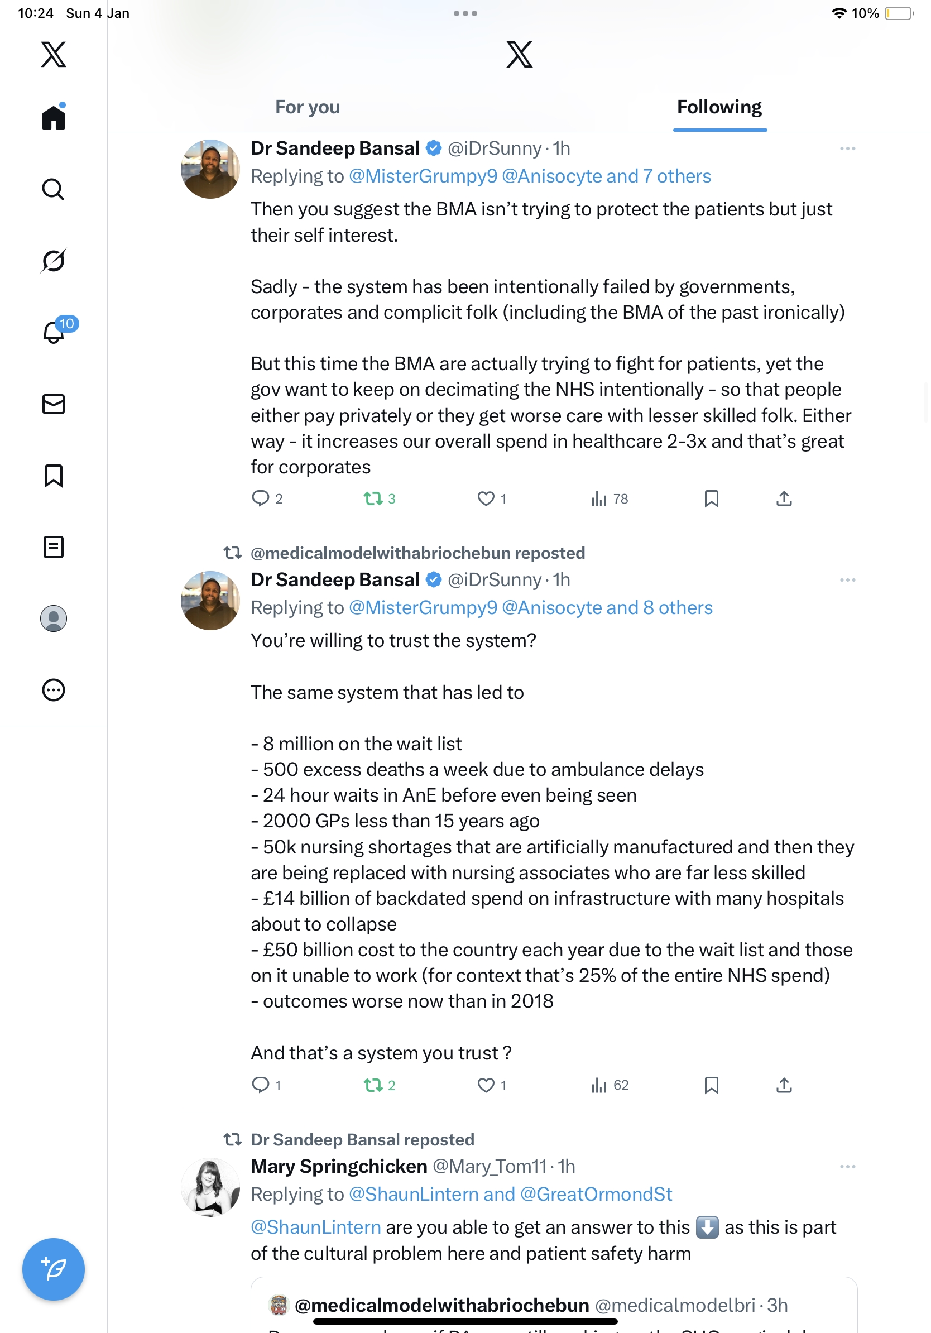The image size is (931, 1333).
Task: Bookmark the 'trust the system' tweet
Action: (711, 1085)
